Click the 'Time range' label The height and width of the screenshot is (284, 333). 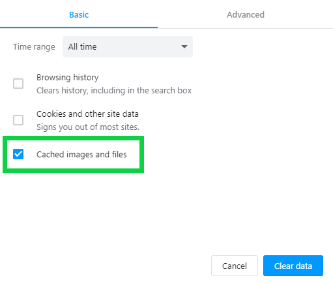[x=34, y=47]
